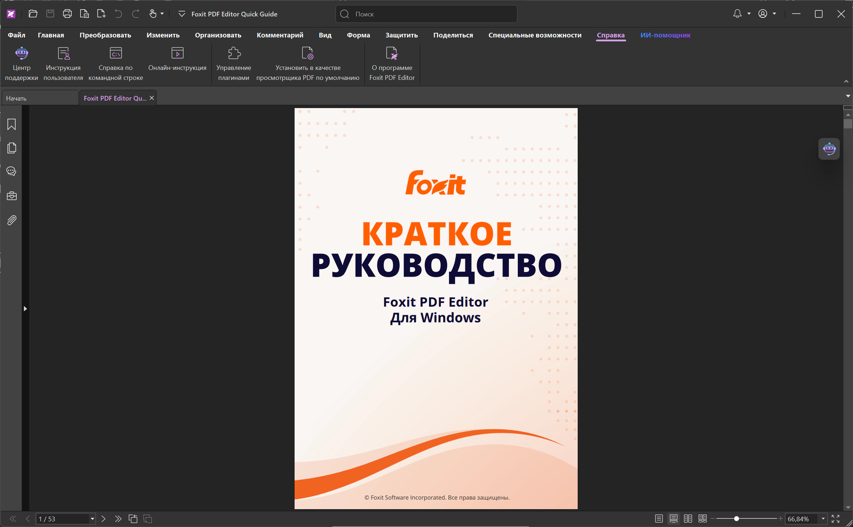Set Foxit as default PDF viewer

[x=308, y=64]
